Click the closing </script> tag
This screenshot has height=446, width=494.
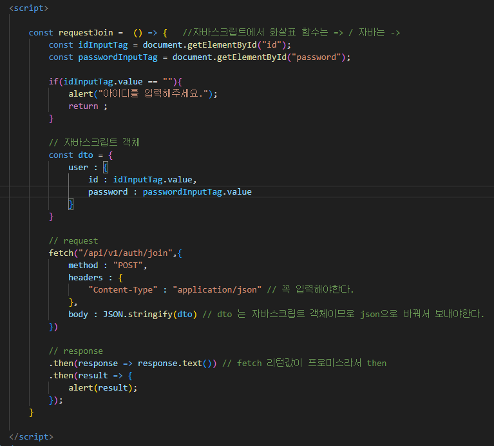(x=31, y=436)
